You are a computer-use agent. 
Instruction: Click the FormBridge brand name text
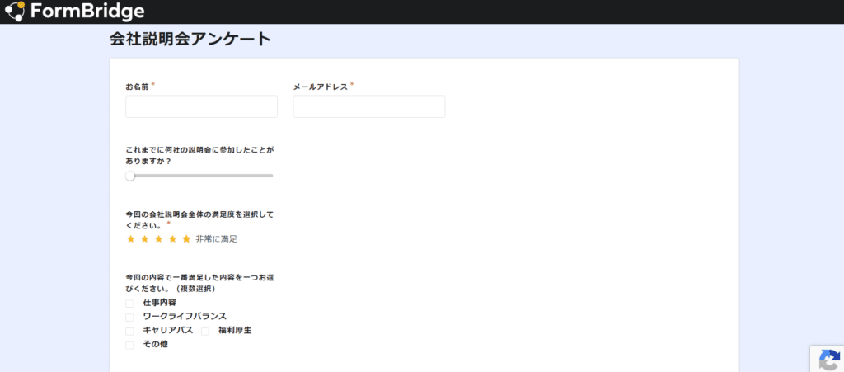[x=87, y=12]
